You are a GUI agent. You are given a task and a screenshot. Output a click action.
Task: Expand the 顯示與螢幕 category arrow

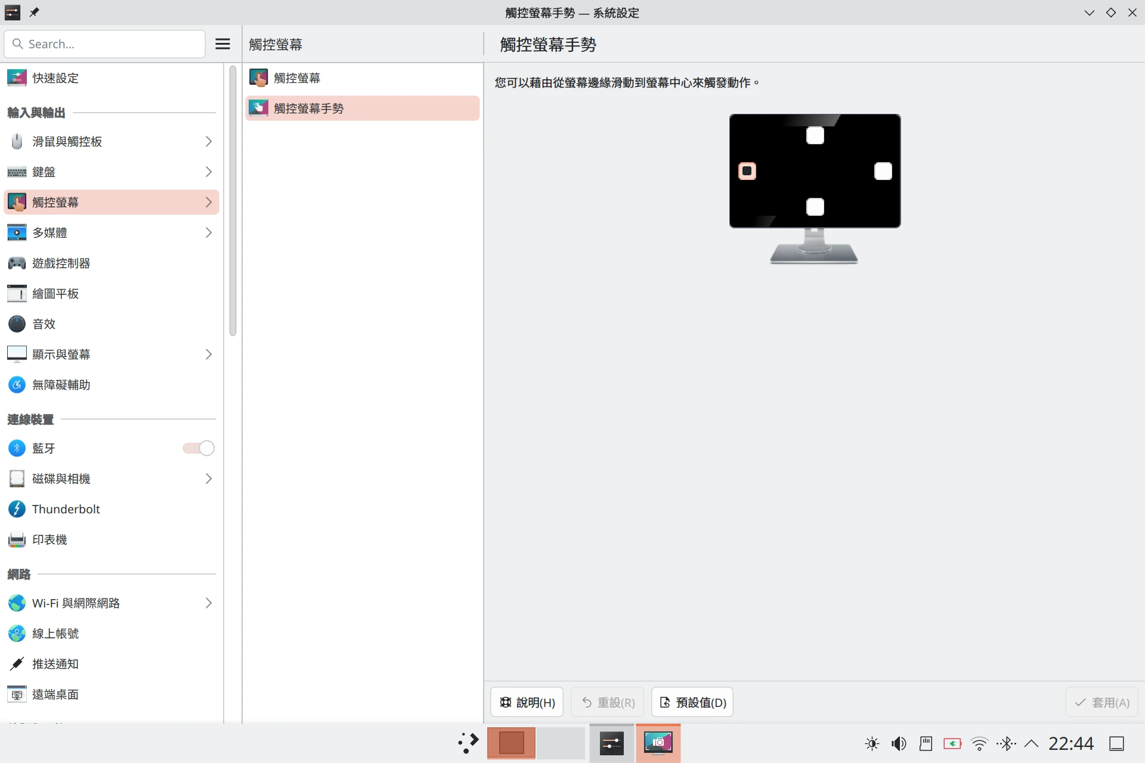[208, 354]
